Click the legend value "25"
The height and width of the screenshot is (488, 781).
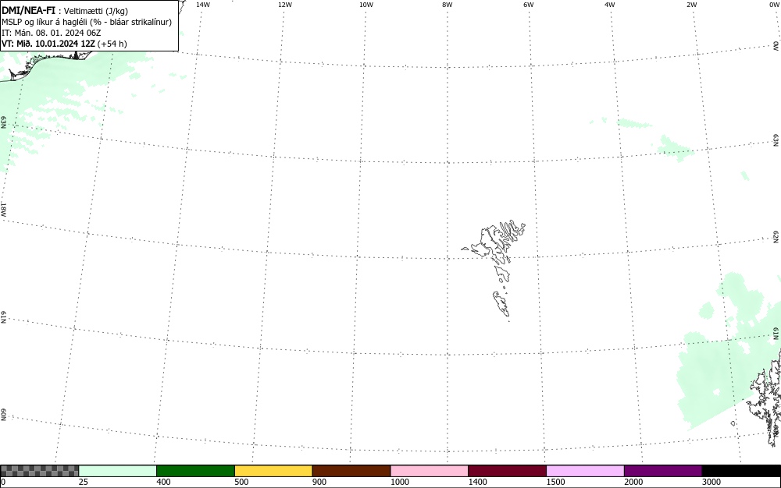pos(84,482)
